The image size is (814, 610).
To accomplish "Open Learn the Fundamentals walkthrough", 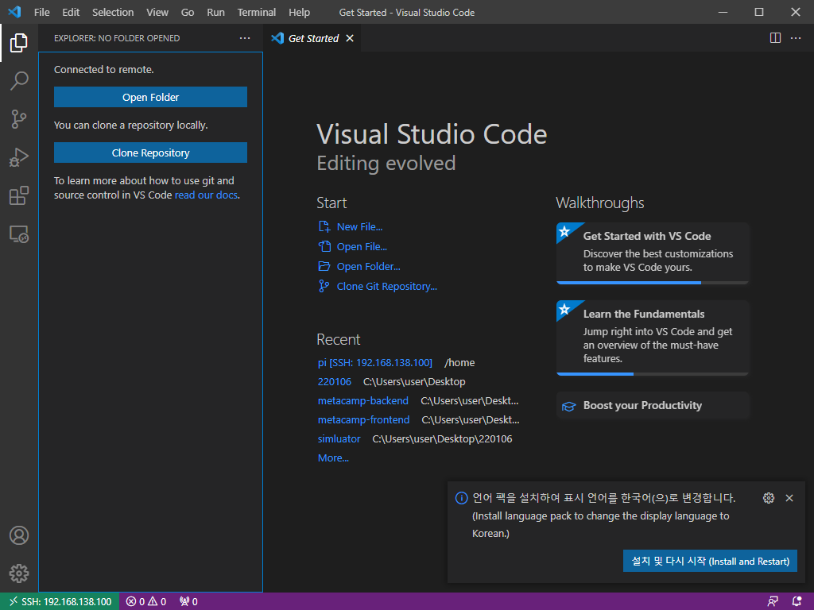I will (x=653, y=338).
